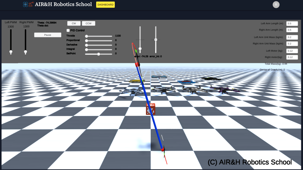303x170 pixels.
Task: Click the red robotic arm logo icon
Action: point(30,4)
